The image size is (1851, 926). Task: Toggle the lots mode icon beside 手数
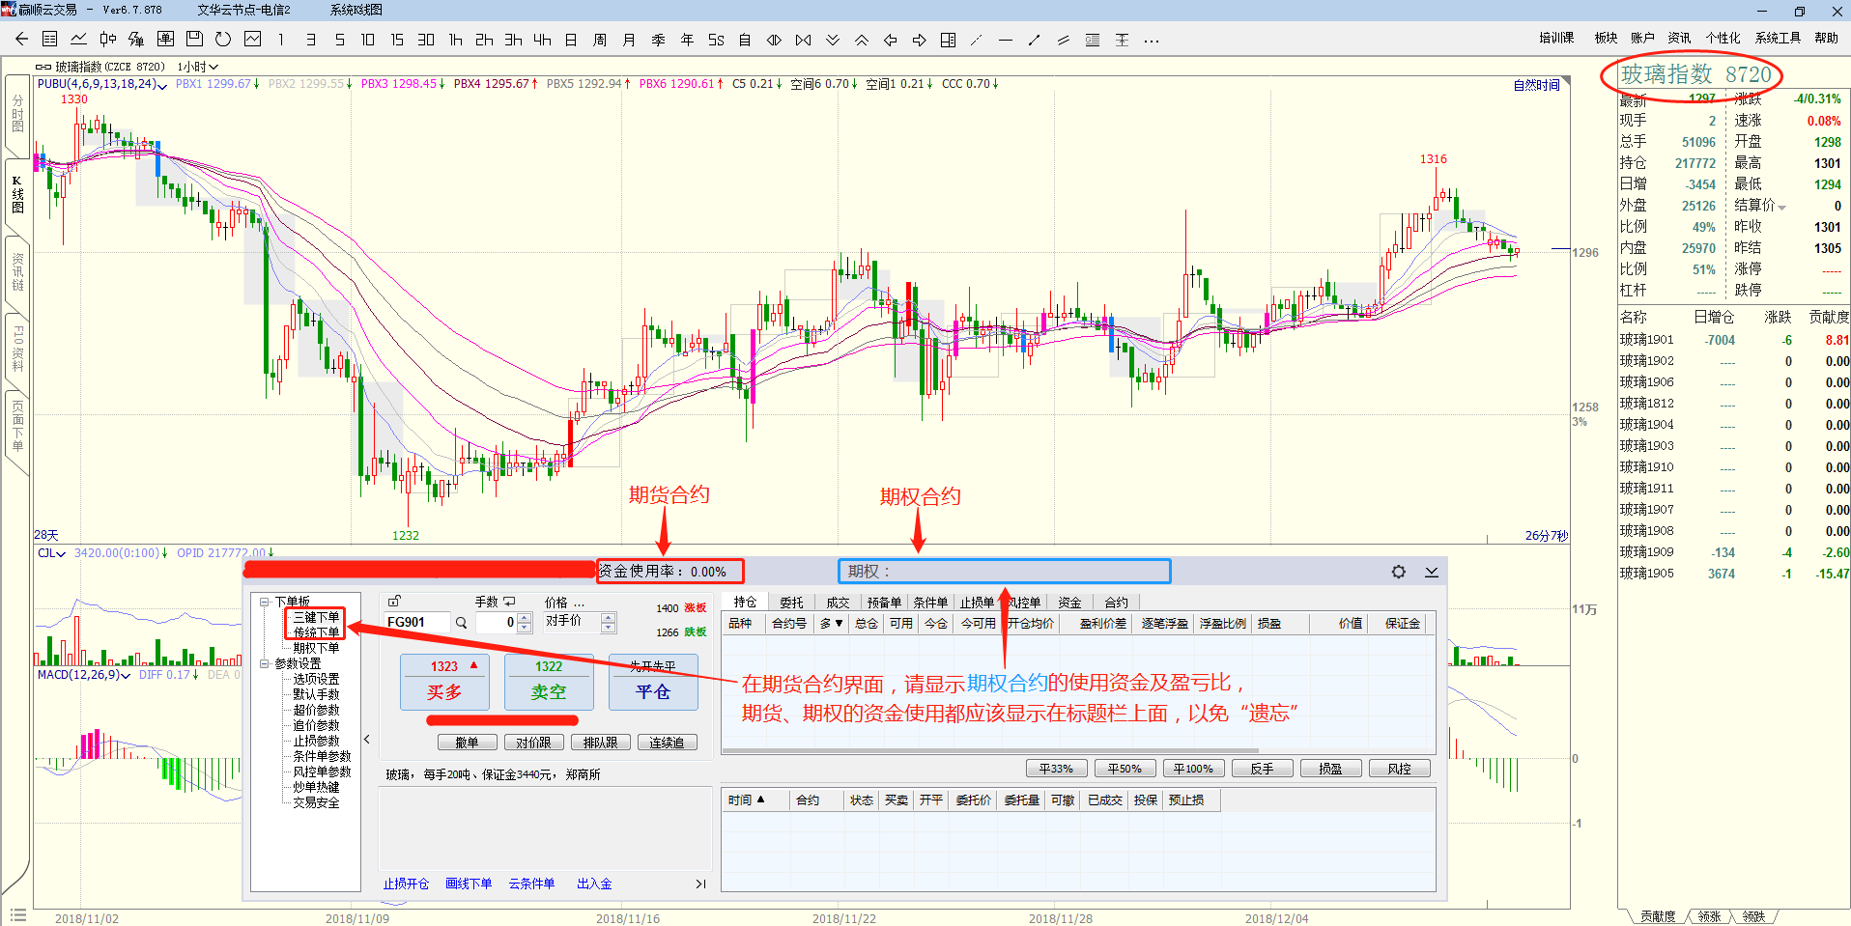[509, 602]
